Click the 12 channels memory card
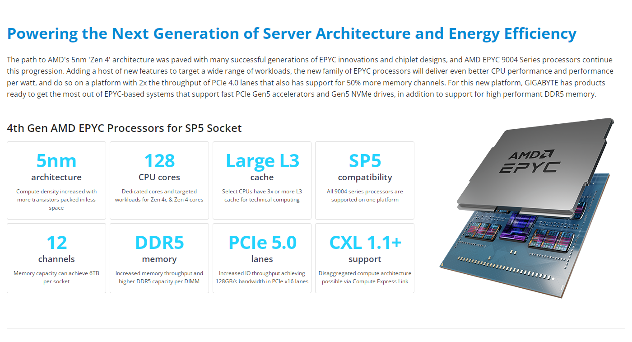632x342 pixels. tap(56, 258)
